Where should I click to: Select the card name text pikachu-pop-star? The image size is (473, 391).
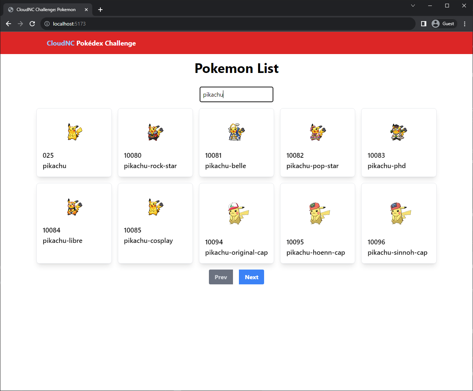pyautogui.click(x=313, y=166)
